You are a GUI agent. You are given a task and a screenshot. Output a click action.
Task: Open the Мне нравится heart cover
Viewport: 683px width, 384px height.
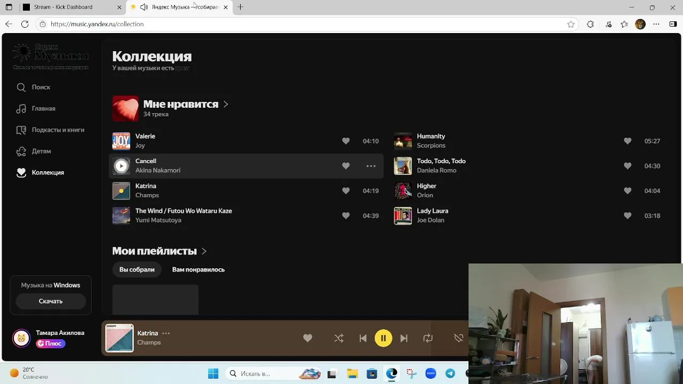pyautogui.click(x=125, y=109)
